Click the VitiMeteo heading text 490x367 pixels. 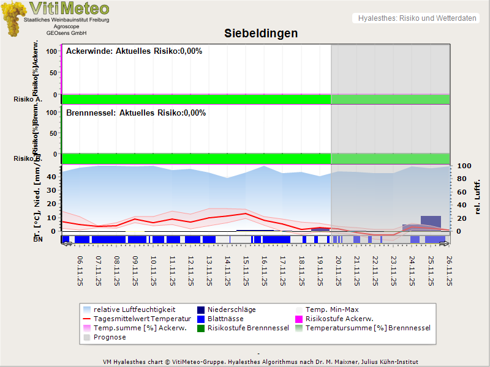(x=69, y=9)
